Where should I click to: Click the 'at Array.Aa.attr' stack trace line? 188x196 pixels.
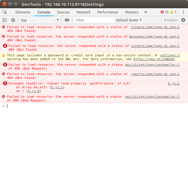coord(40,87)
